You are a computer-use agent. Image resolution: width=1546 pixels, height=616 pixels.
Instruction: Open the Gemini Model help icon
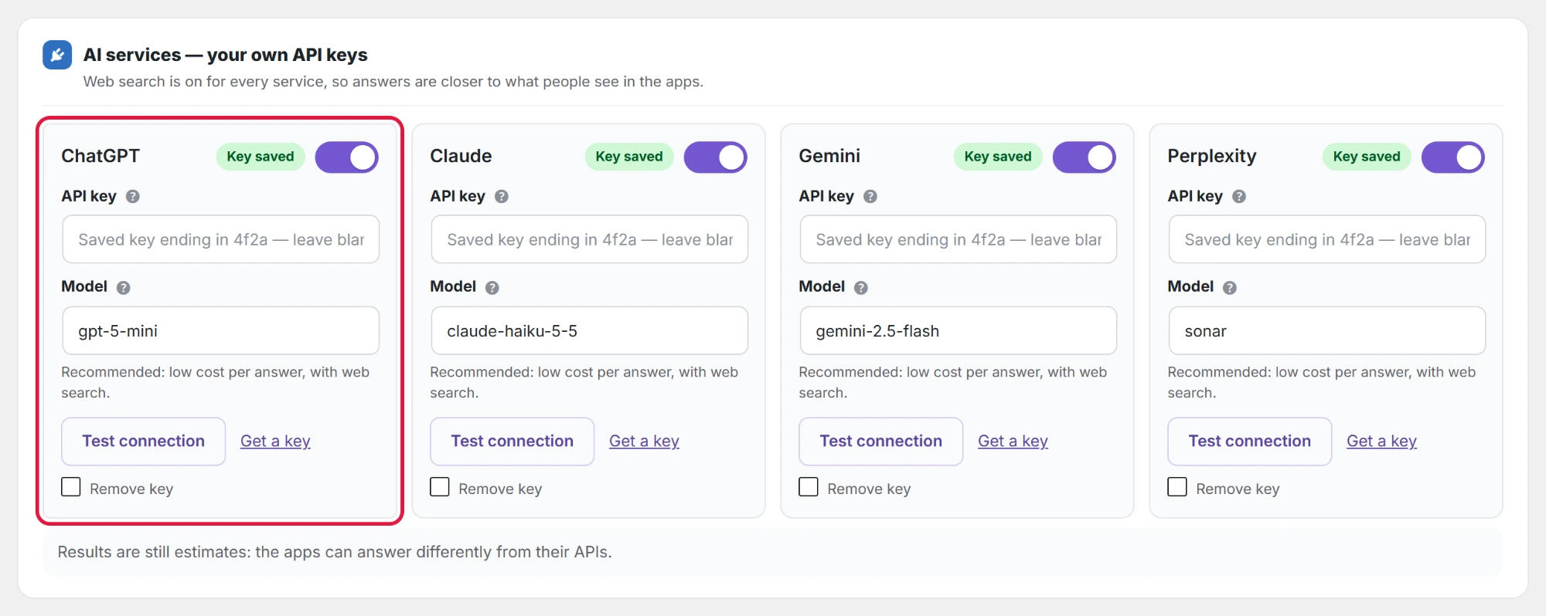pyautogui.click(x=861, y=287)
